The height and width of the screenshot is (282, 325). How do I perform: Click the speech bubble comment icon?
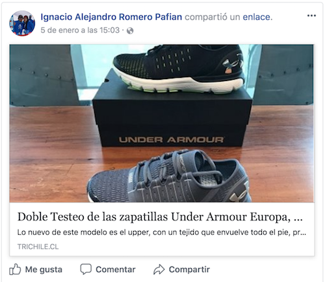click(x=86, y=269)
